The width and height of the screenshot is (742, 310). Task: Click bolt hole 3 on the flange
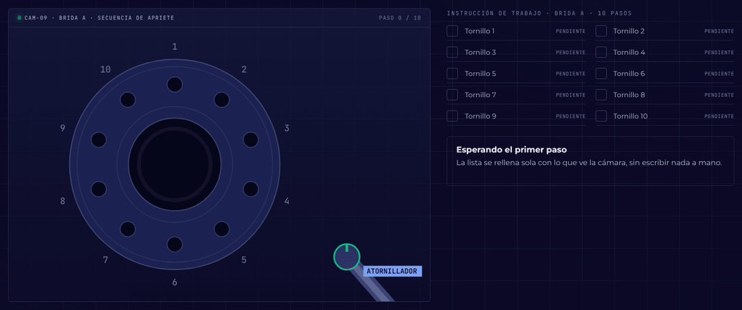pos(250,140)
